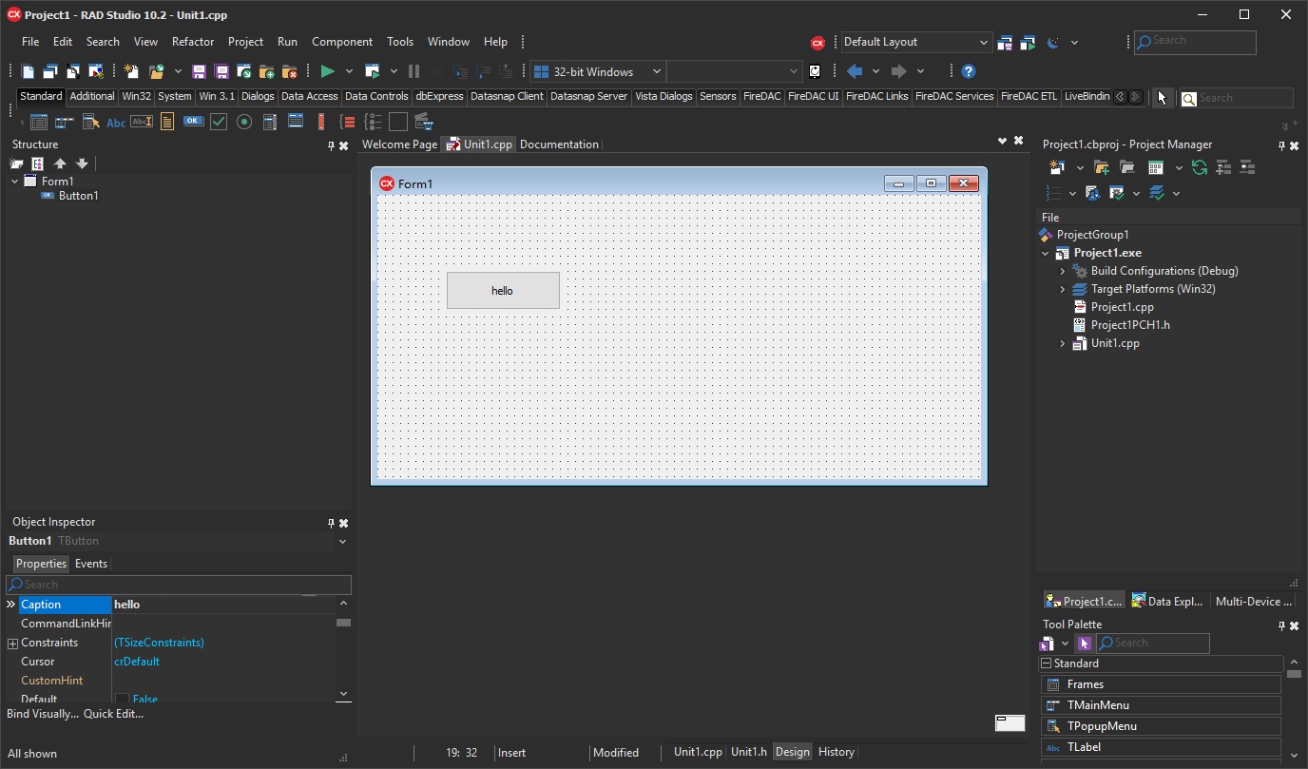This screenshot has width=1308, height=769.
Task: Click the Run Without Debugging icon
Action: 373,71
